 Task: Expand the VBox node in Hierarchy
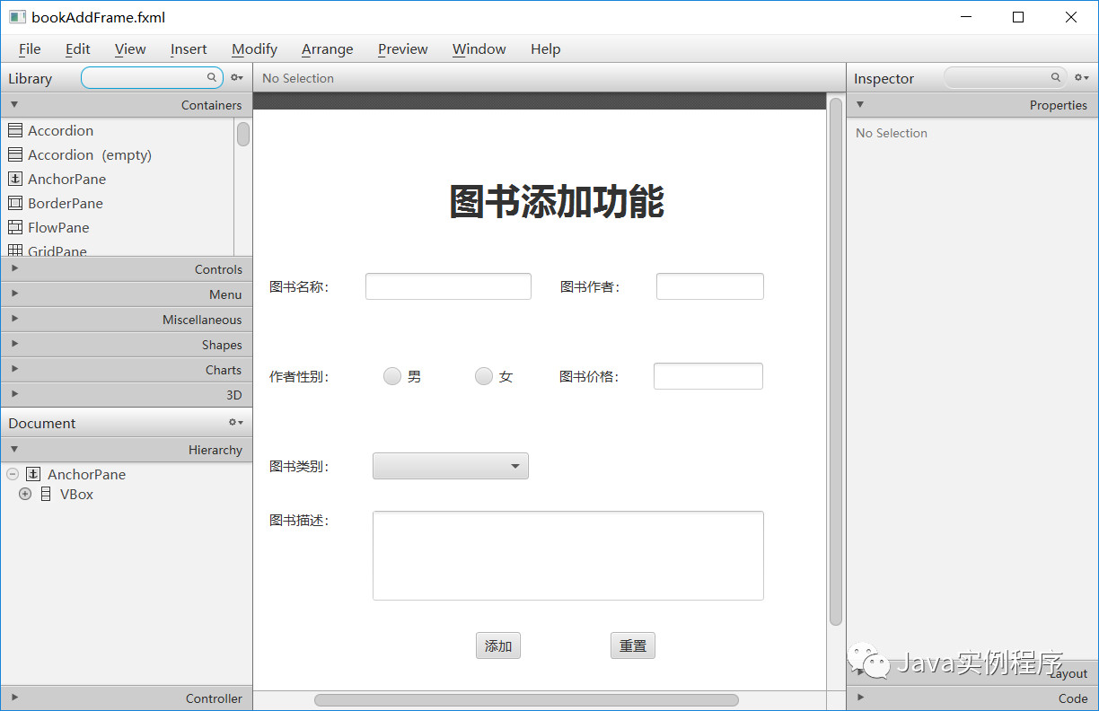click(24, 494)
